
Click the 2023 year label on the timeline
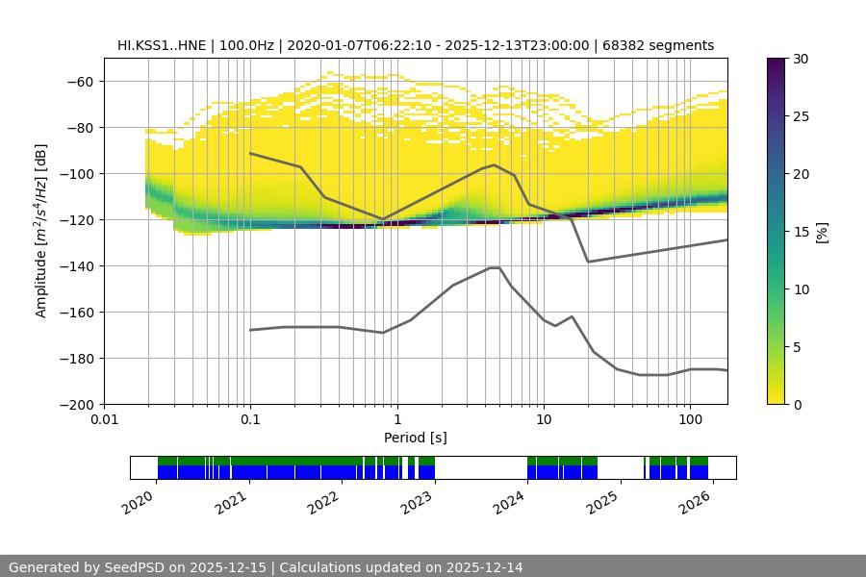coord(418,501)
